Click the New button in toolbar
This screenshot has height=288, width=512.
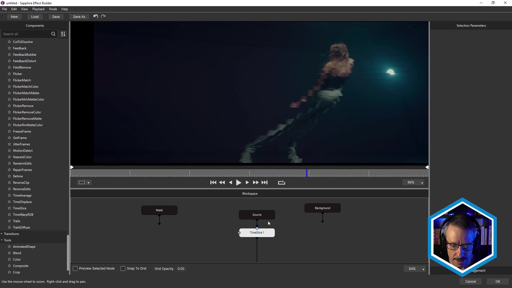[14, 17]
